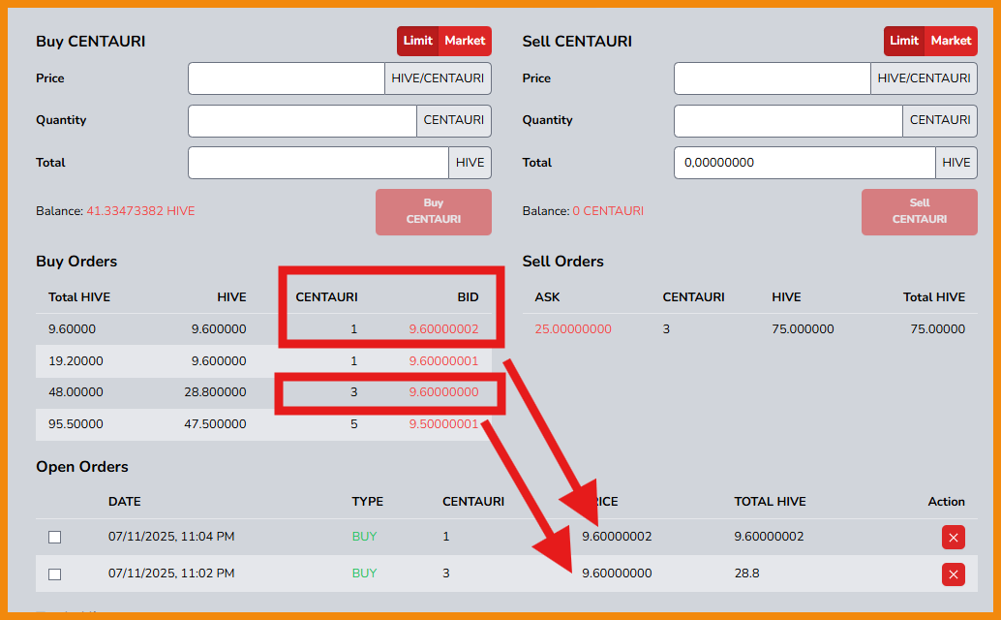Focus the Sell CENTAURI Quantity field
The image size is (1001, 620).
coord(788,121)
